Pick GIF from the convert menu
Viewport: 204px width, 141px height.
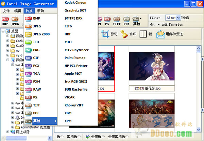40,58
